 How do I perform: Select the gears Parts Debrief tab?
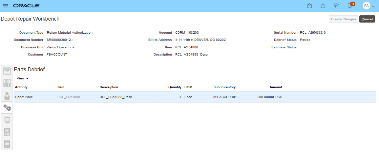tap(7, 107)
